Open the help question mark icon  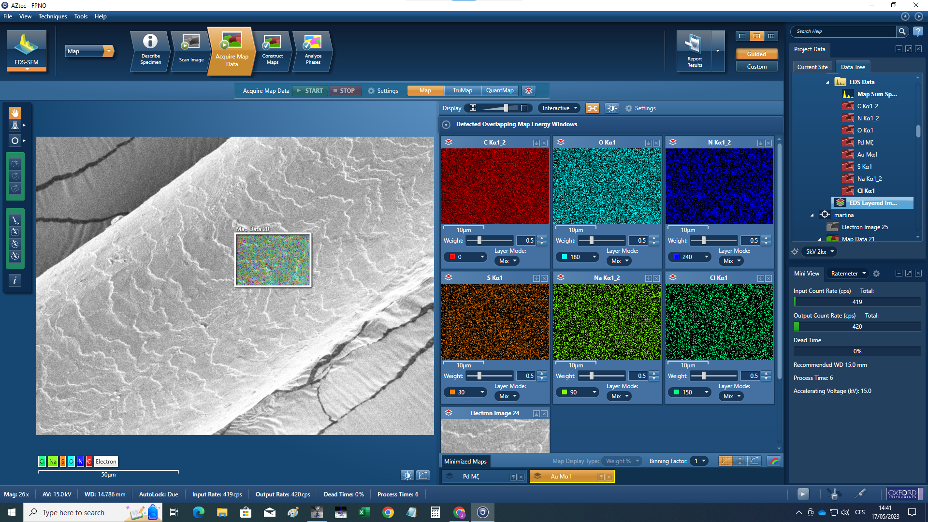click(x=918, y=31)
